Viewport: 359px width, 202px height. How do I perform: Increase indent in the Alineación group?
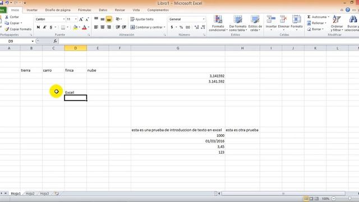124,27
